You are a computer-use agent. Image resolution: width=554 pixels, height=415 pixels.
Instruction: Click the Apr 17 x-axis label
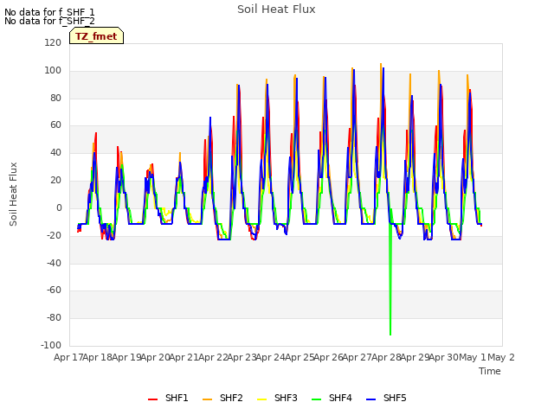pos(68,357)
